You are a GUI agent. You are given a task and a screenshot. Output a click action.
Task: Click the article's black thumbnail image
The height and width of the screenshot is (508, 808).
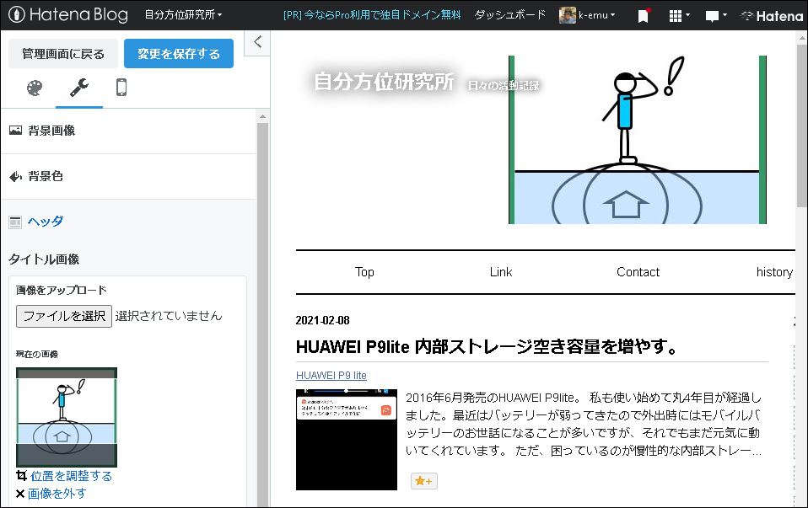347,440
